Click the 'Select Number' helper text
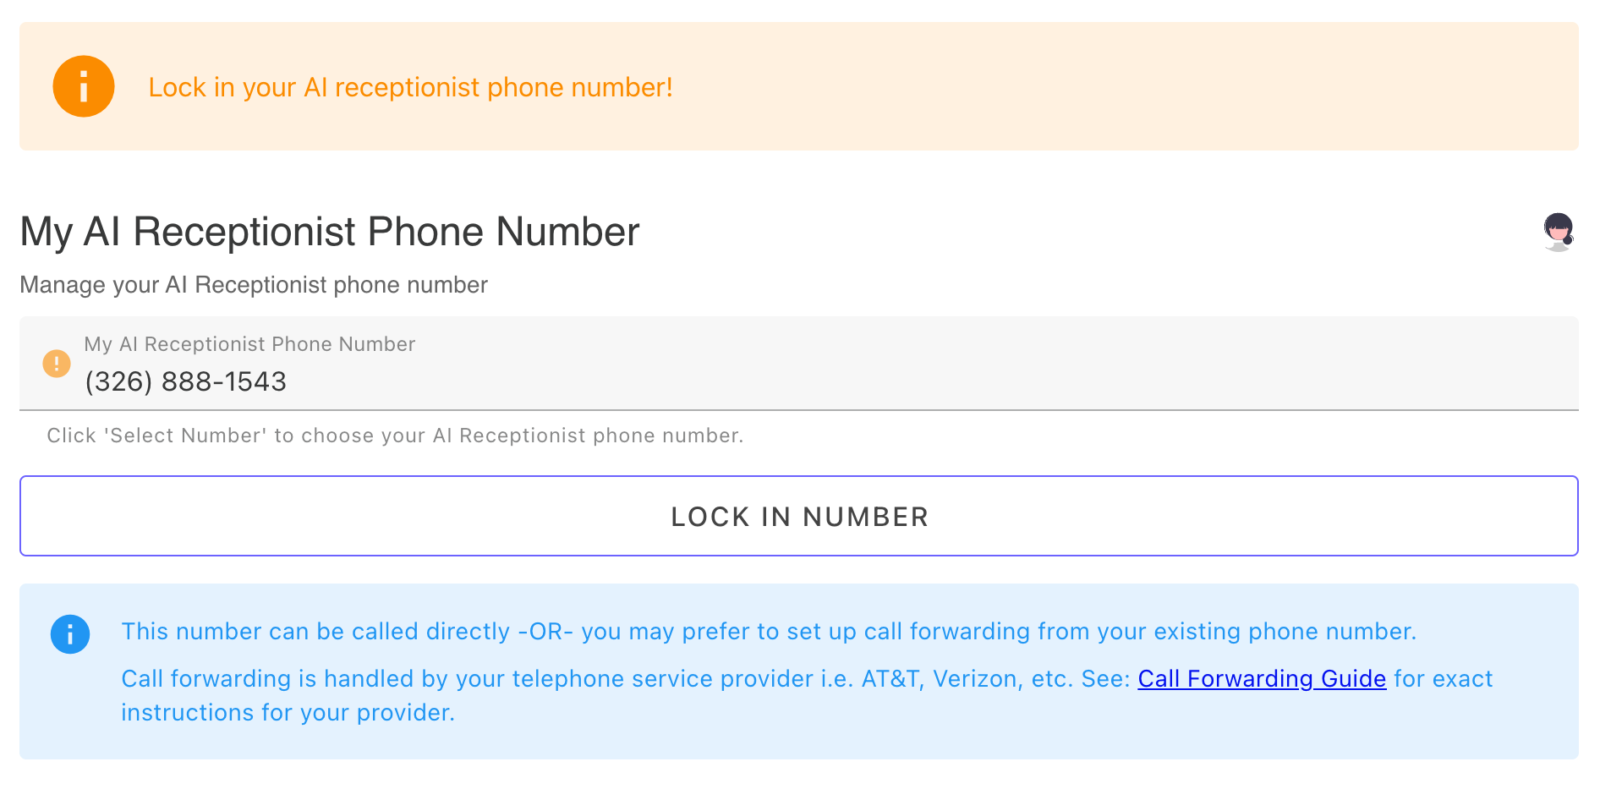The height and width of the screenshot is (811, 1600). 395,436
